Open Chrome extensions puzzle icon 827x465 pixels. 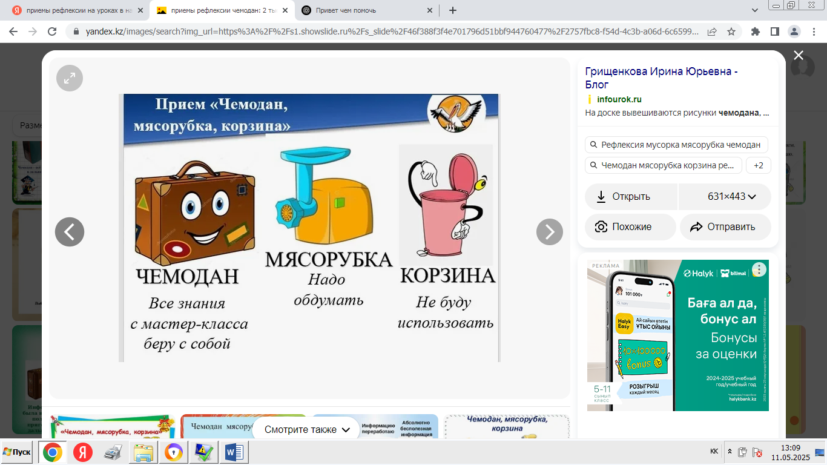[756, 31]
